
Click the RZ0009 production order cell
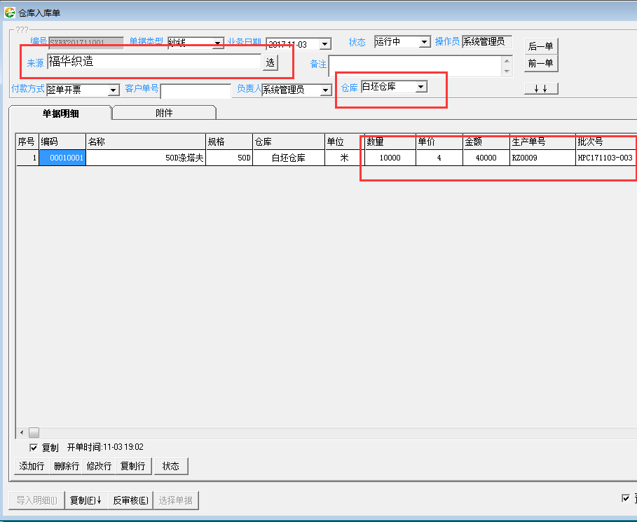543,158
